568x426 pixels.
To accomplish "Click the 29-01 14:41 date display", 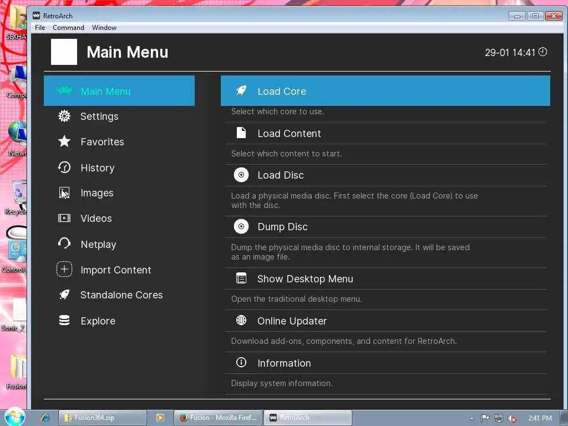I will [x=510, y=53].
